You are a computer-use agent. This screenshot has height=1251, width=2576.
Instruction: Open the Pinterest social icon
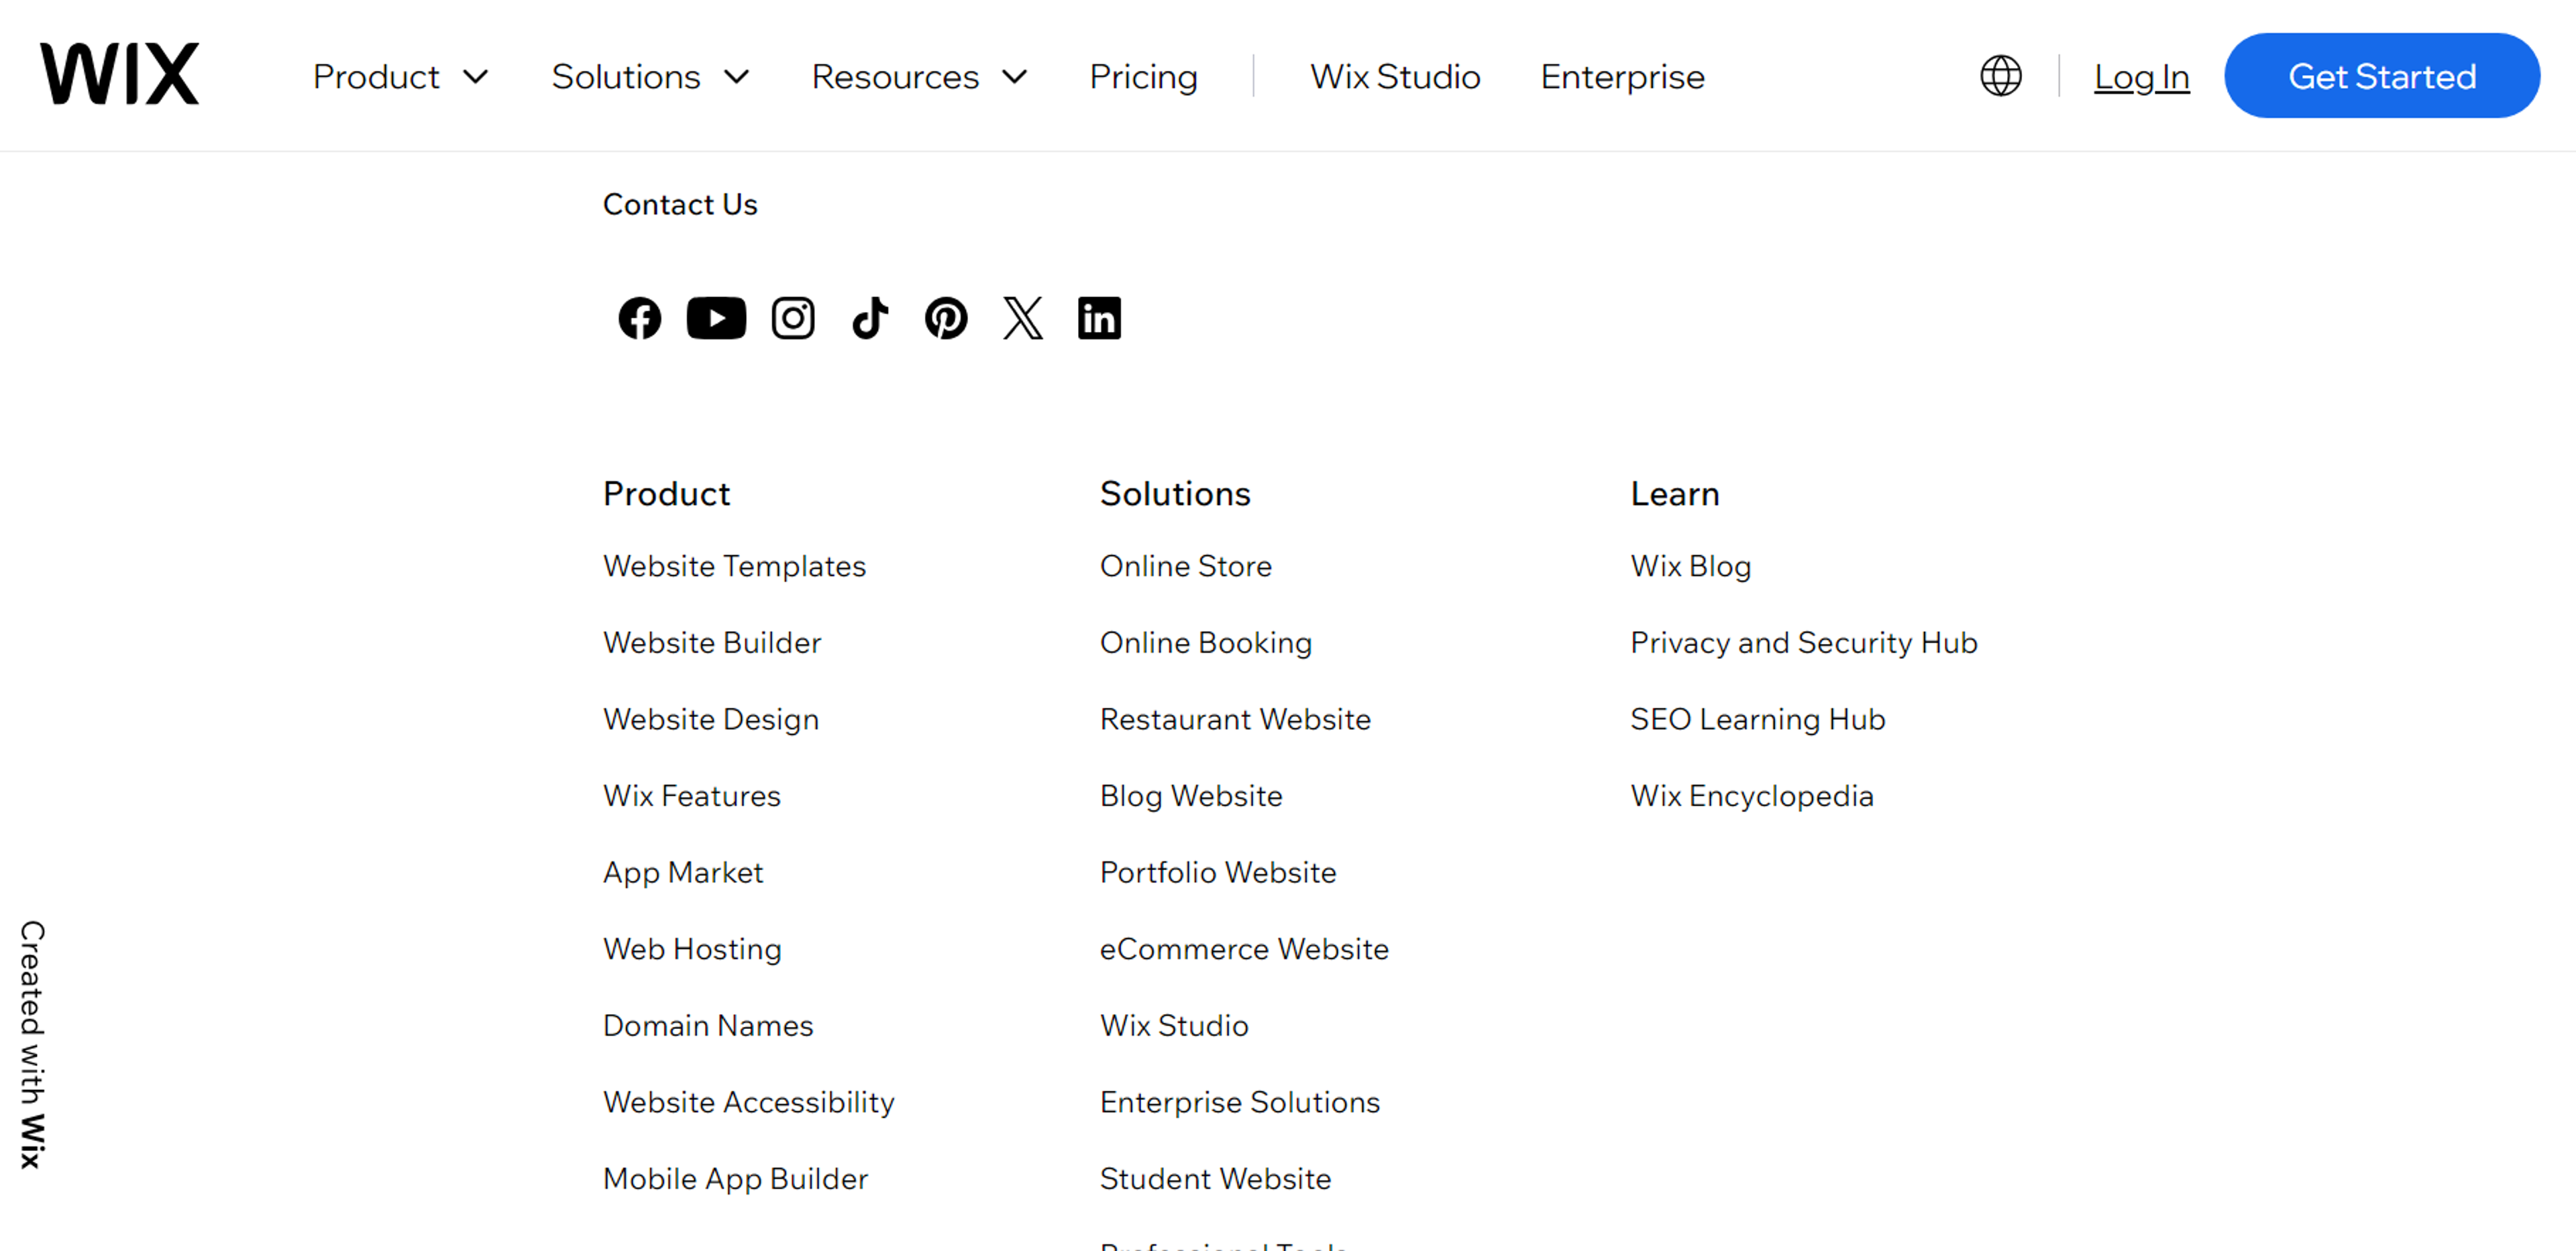tap(945, 318)
